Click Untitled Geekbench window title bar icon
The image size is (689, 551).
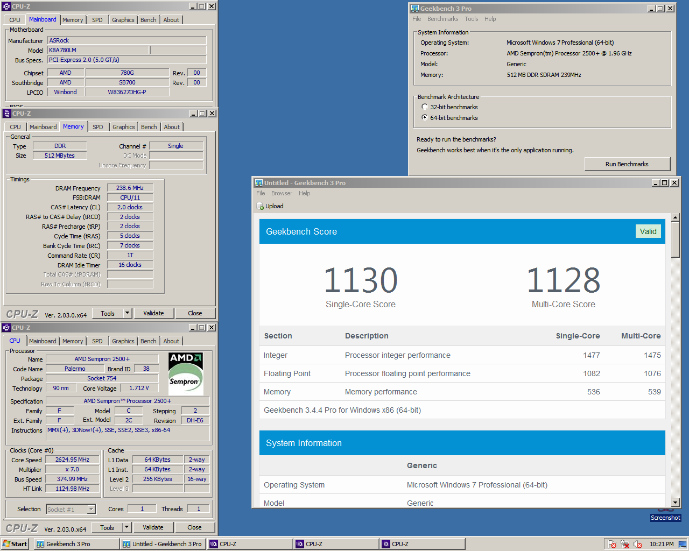[258, 183]
